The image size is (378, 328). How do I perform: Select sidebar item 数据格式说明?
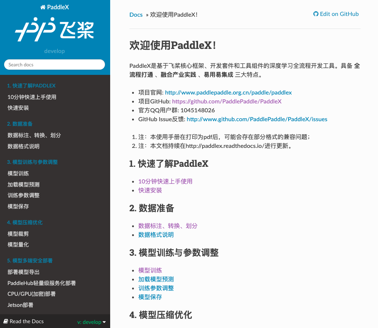coord(23,146)
